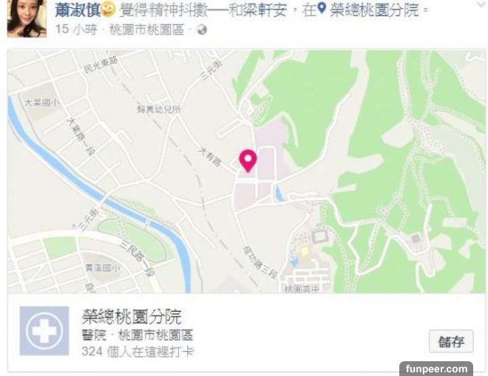Screen dimensions: 488x376
Task: Click the globe public privacy icon
Action: [x=202, y=30]
